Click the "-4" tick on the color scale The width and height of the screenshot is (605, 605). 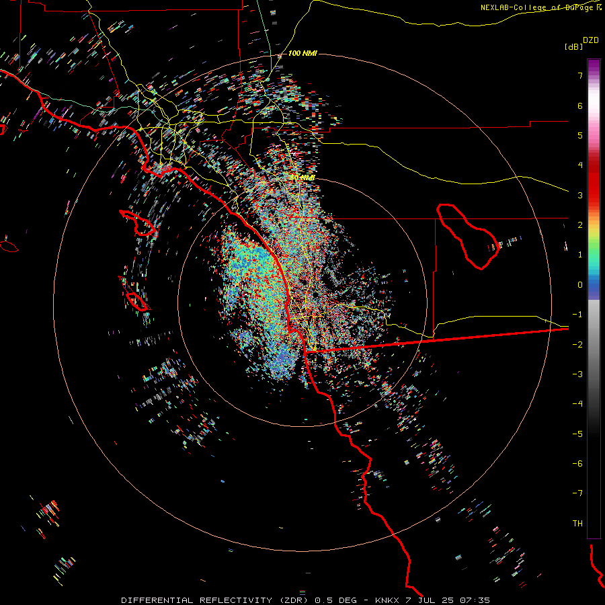click(x=577, y=404)
